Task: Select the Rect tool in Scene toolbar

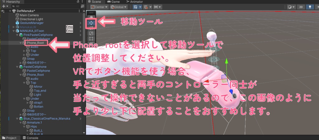Action: pos(91,38)
